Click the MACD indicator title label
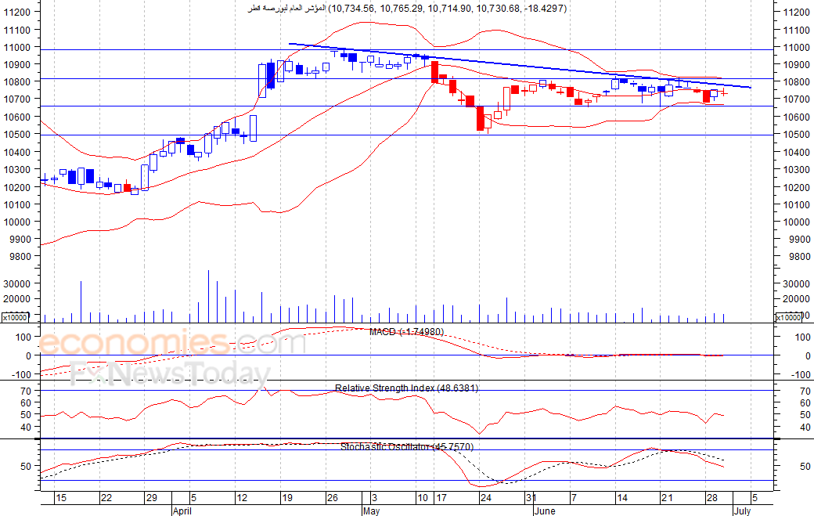814x516 pixels. (406, 332)
